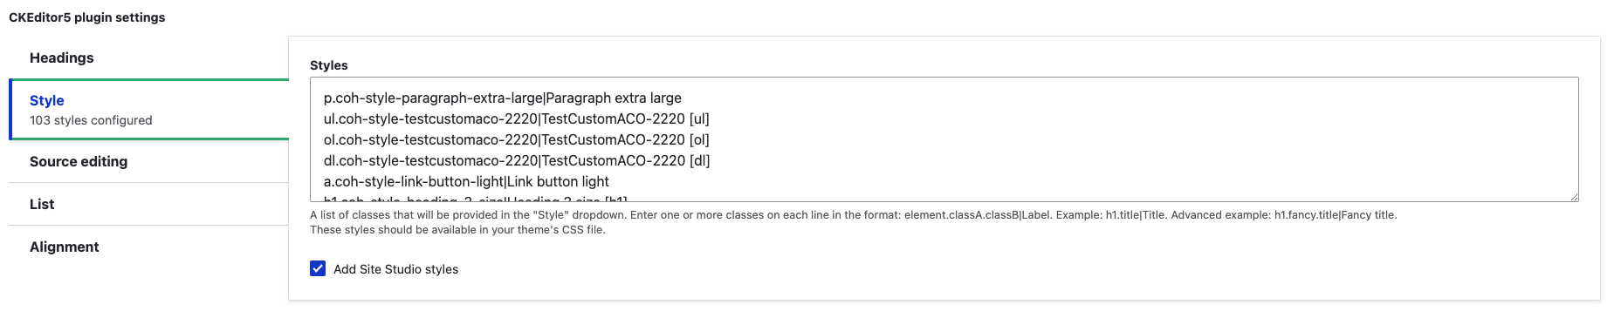This screenshot has width=1614, height=318.
Task: Click the Link button light style line
Action: pyautogui.click(x=466, y=181)
